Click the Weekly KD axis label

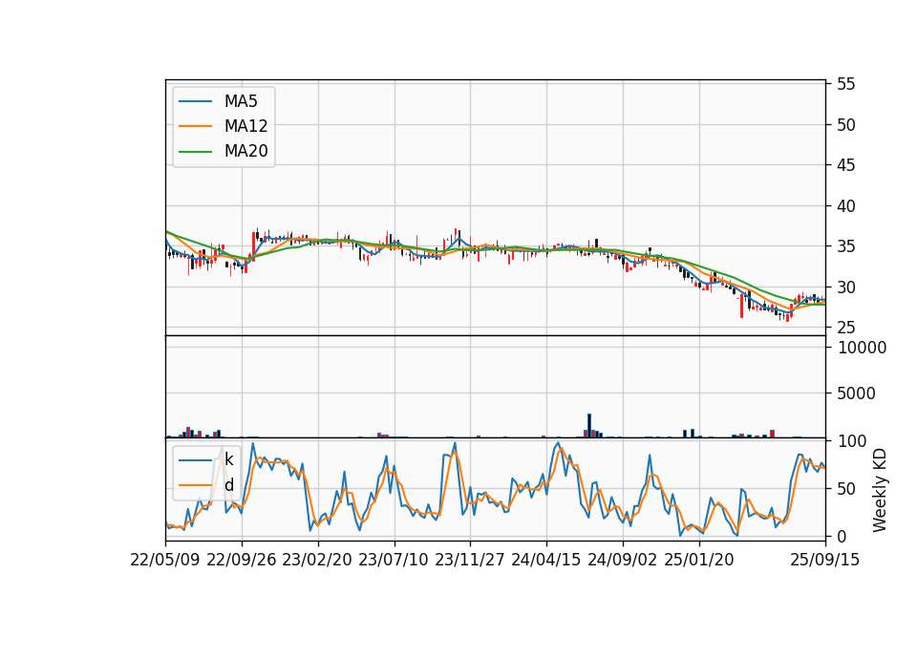(x=880, y=490)
